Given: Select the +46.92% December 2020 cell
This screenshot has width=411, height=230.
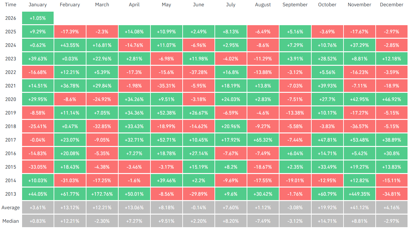Looking at the screenshot, I should tap(391, 99).
